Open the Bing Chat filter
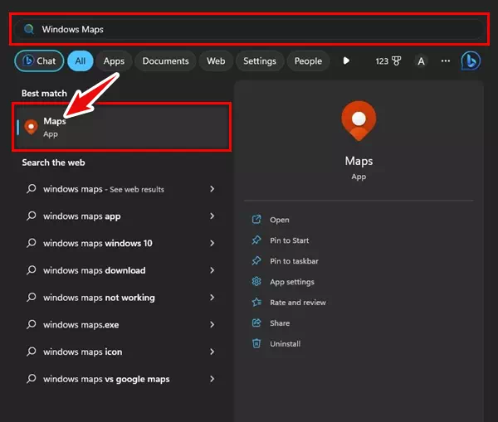498x422 pixels. pos(39,61)
